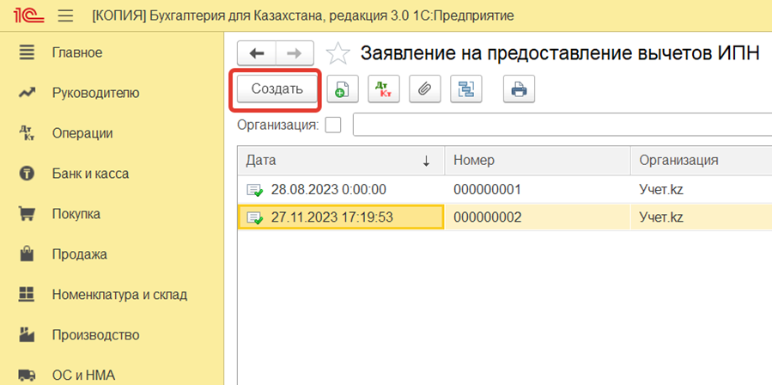The height and width of the screenshot is (385, 772).
Task: Navigate forward with the right arrow button
Action: pyautogui.click(x=295, y=53)
